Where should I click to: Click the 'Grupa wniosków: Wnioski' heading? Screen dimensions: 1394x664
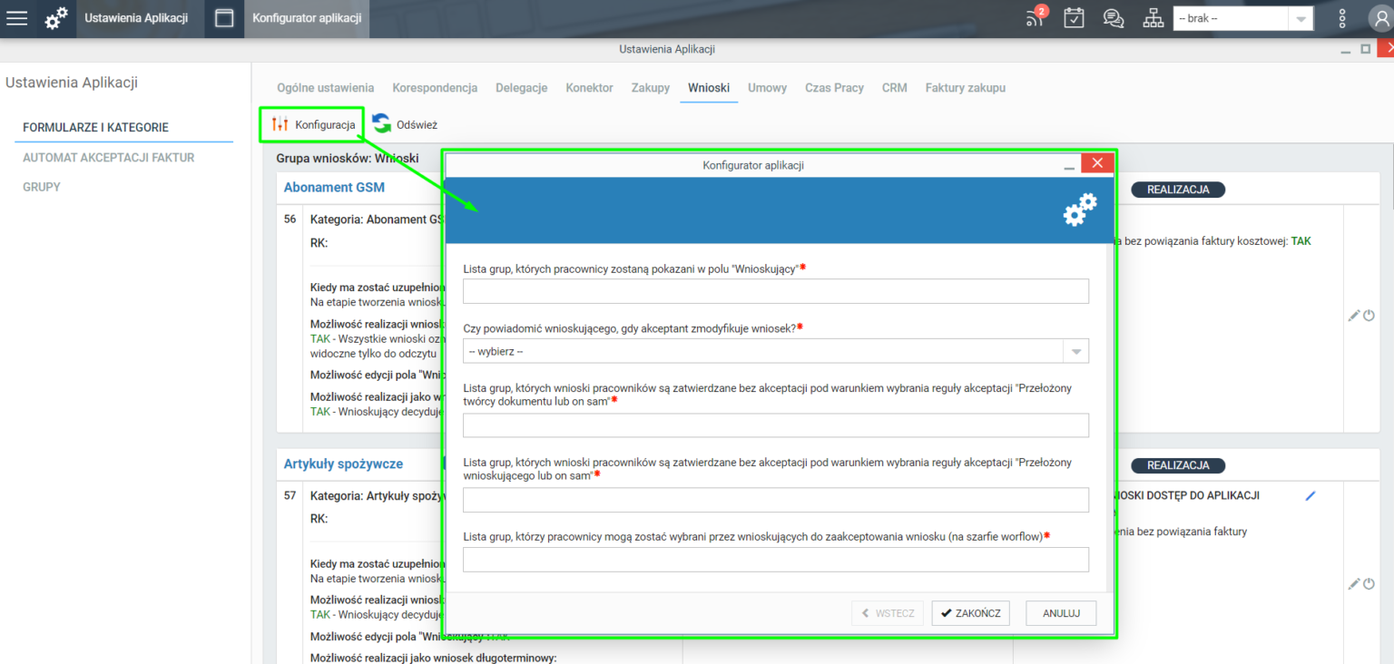click(348, 158)
